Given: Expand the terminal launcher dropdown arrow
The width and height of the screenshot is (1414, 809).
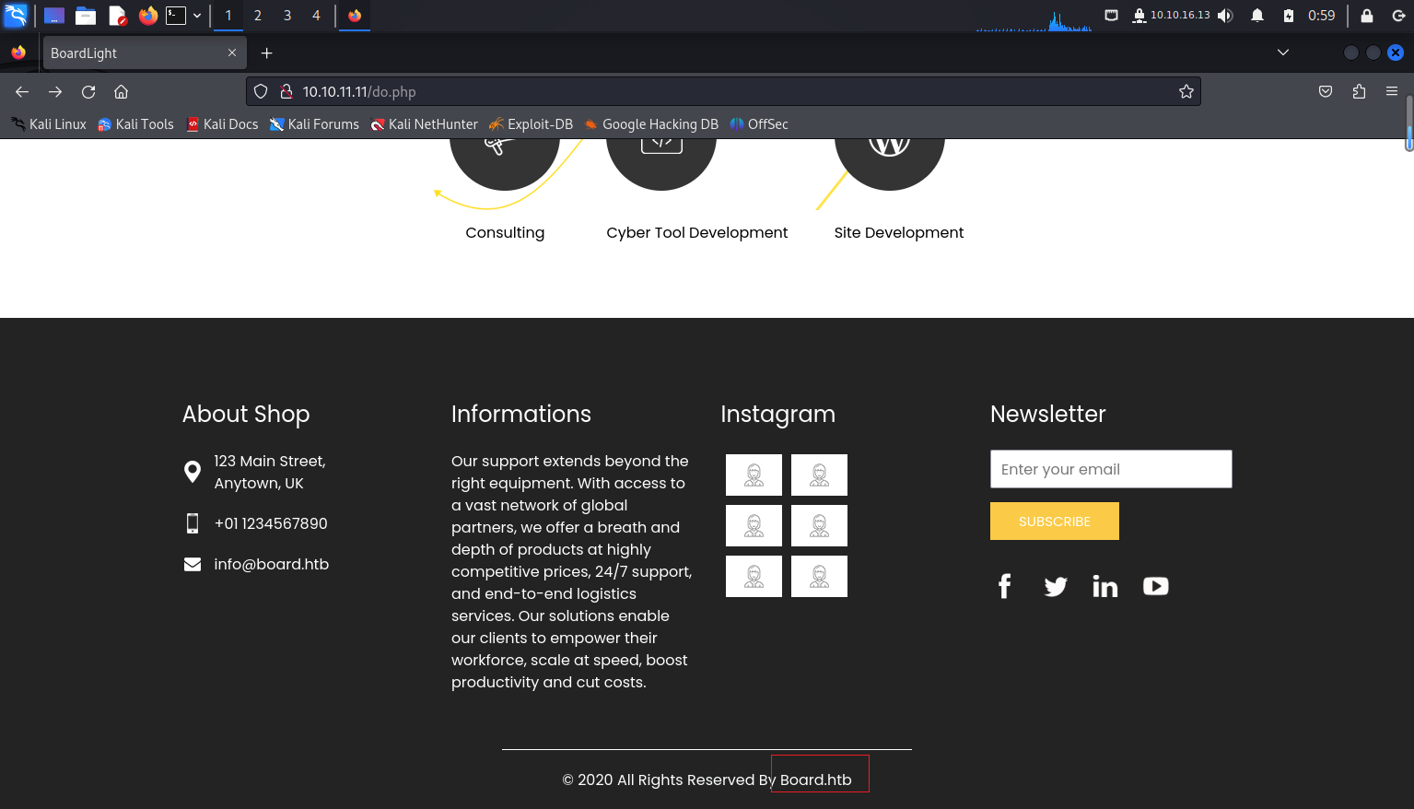Looking at the screenshot, I should [x=197, y=15].
